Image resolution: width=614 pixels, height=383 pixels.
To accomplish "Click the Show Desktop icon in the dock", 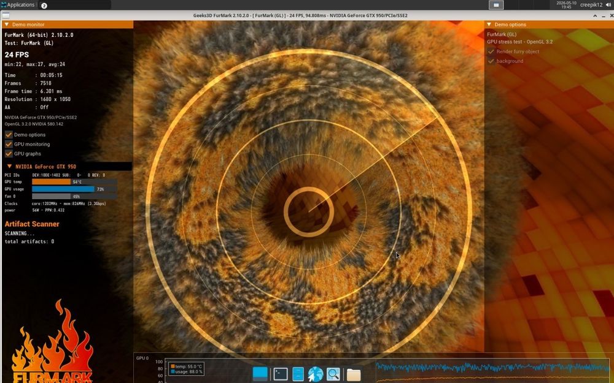I will [x=260, y=374].
